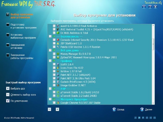
Task: Click the minus collapse-all icon below list
Action: point(49,109)
